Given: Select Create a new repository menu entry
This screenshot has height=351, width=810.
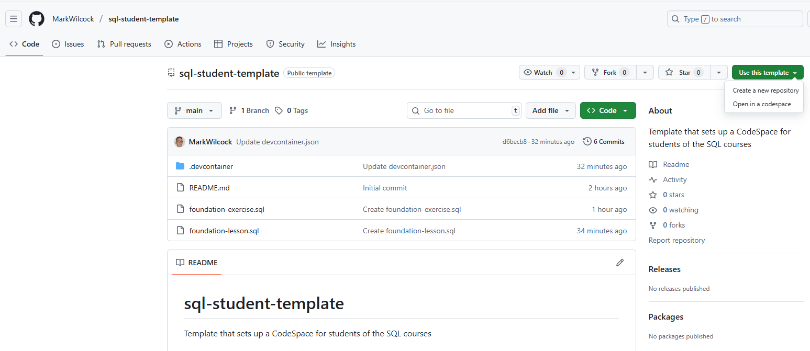Looking at the screenshot, I should [764, 90].
